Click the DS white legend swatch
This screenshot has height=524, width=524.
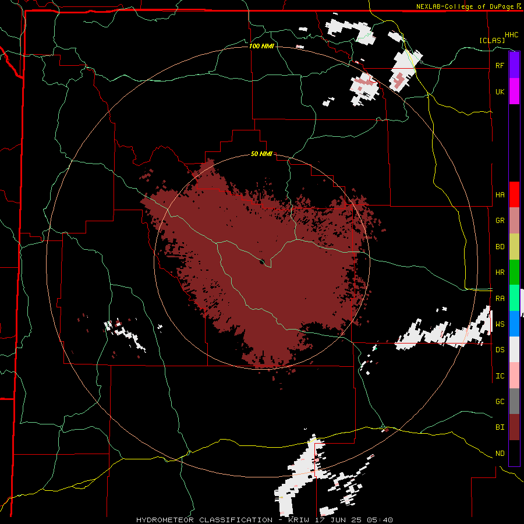click(x=514, y=349)
